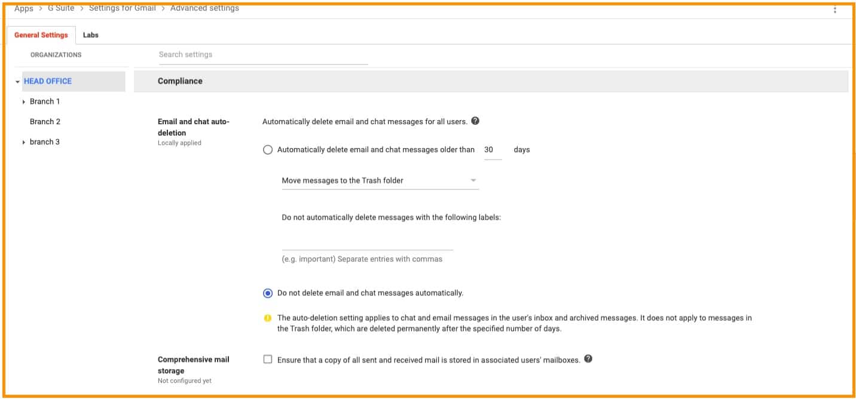Go to Apps in the breadcrumb

pos(24,8)
